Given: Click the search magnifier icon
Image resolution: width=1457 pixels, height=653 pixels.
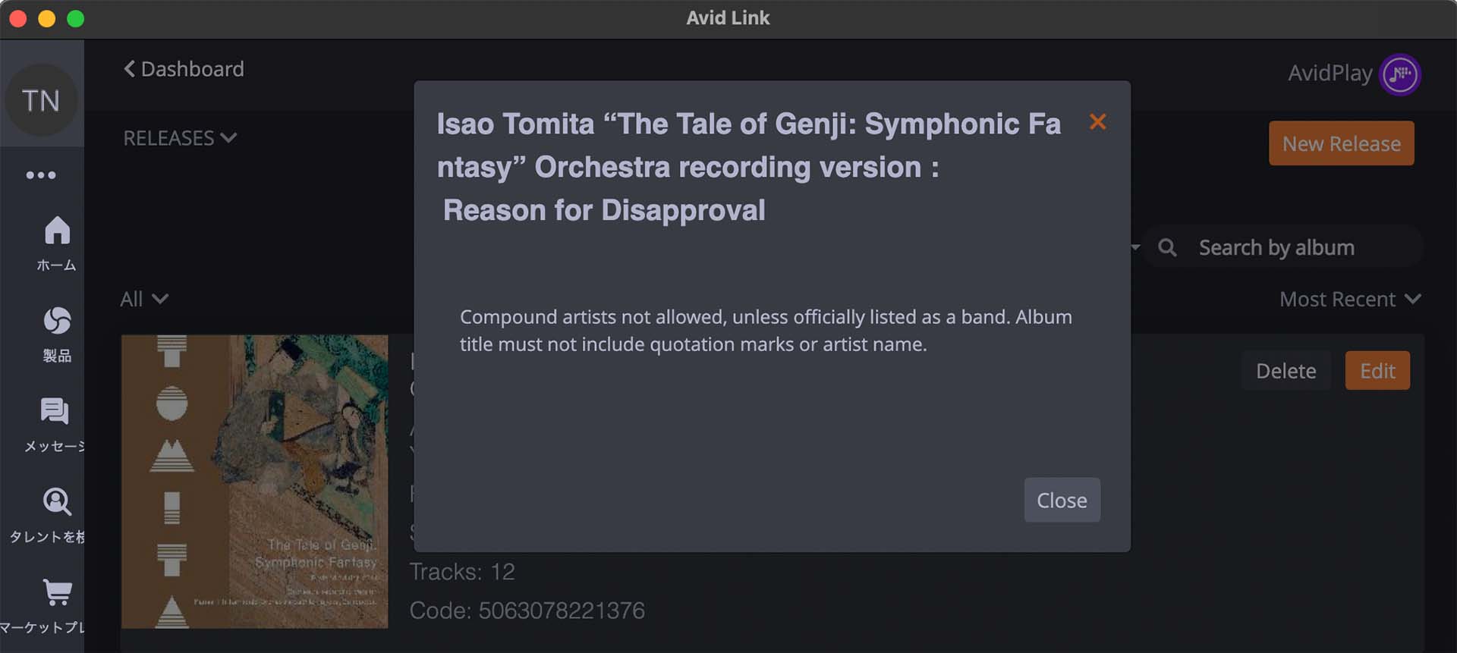Looking at the screenshot, I should (x=1167, y=248).
